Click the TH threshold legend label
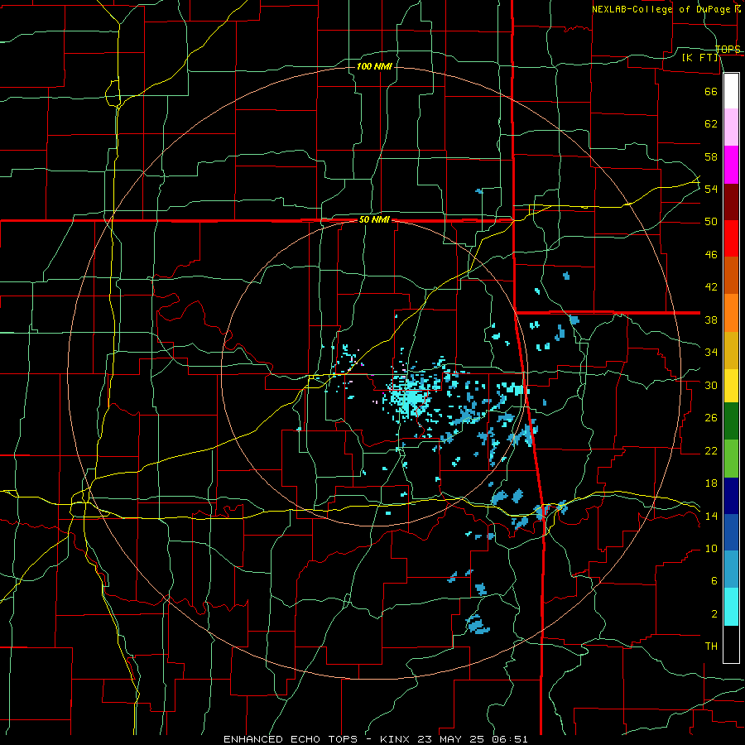Screen dimensions: 745x745 click(711, 646)
